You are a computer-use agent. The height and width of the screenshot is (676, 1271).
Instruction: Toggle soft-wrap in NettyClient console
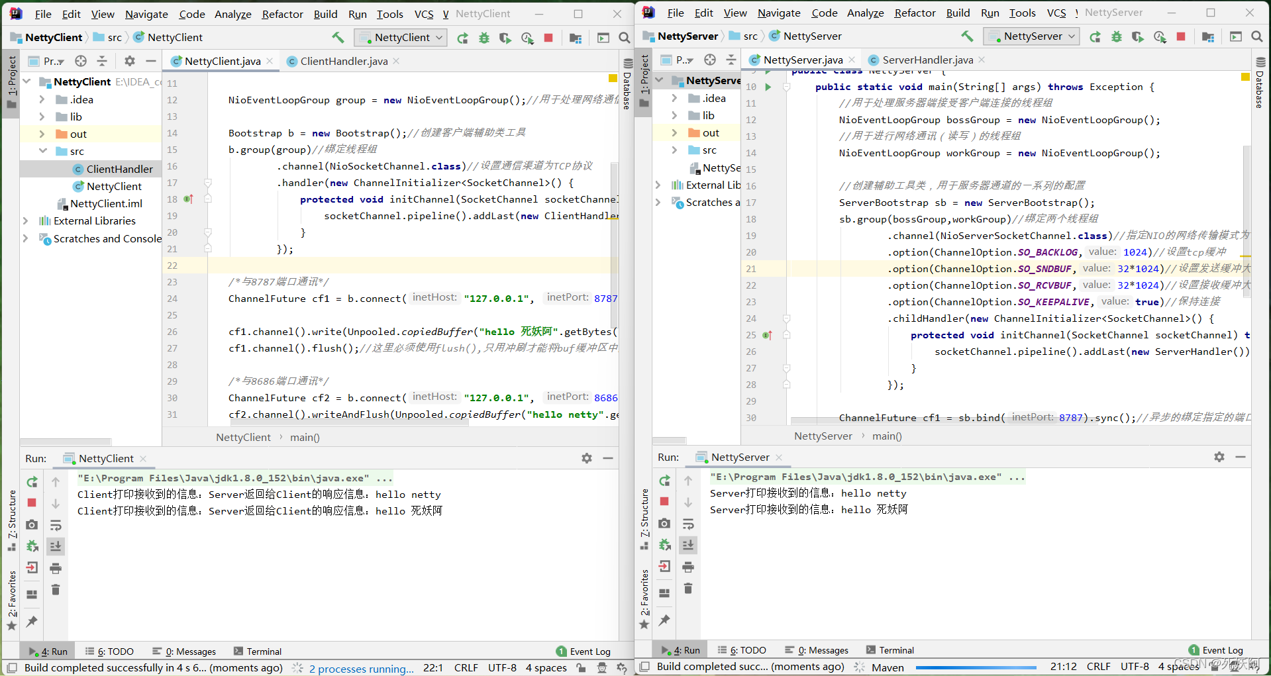(56, 525)
